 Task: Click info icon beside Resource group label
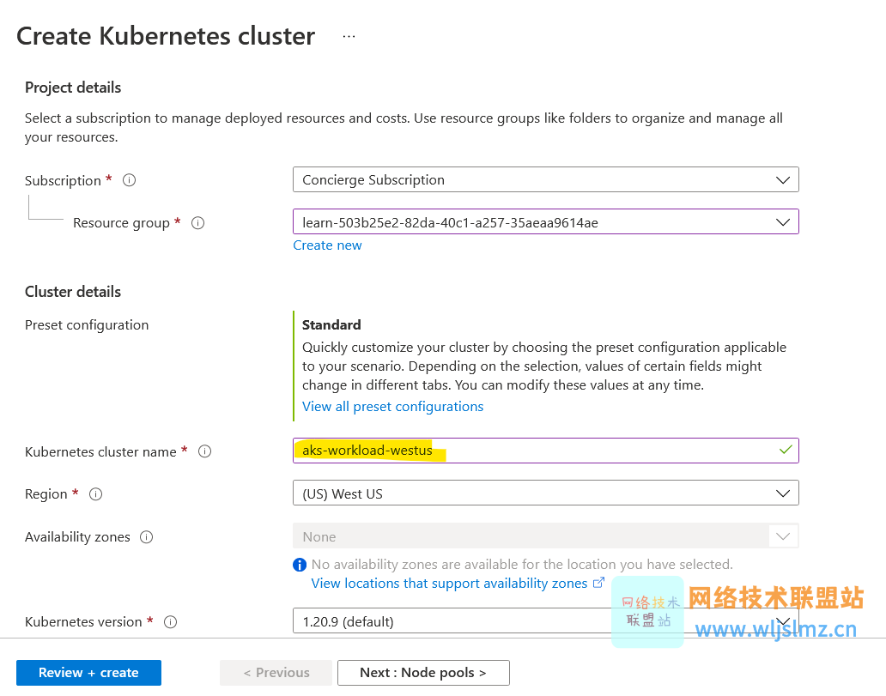click(197, 223)
